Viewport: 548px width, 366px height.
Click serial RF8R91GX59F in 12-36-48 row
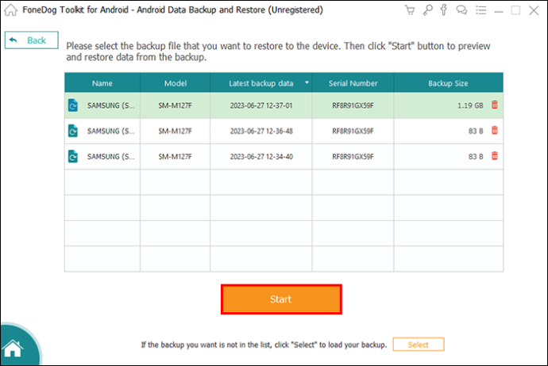pyautogui.click(x=353, y=131)
